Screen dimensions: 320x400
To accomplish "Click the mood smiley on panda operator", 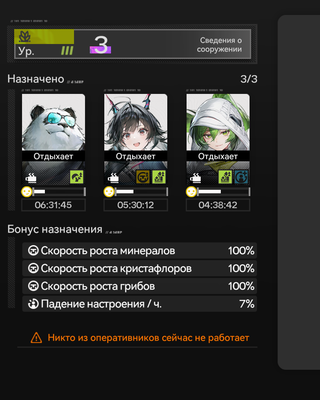I will click(x=27, y=192).
